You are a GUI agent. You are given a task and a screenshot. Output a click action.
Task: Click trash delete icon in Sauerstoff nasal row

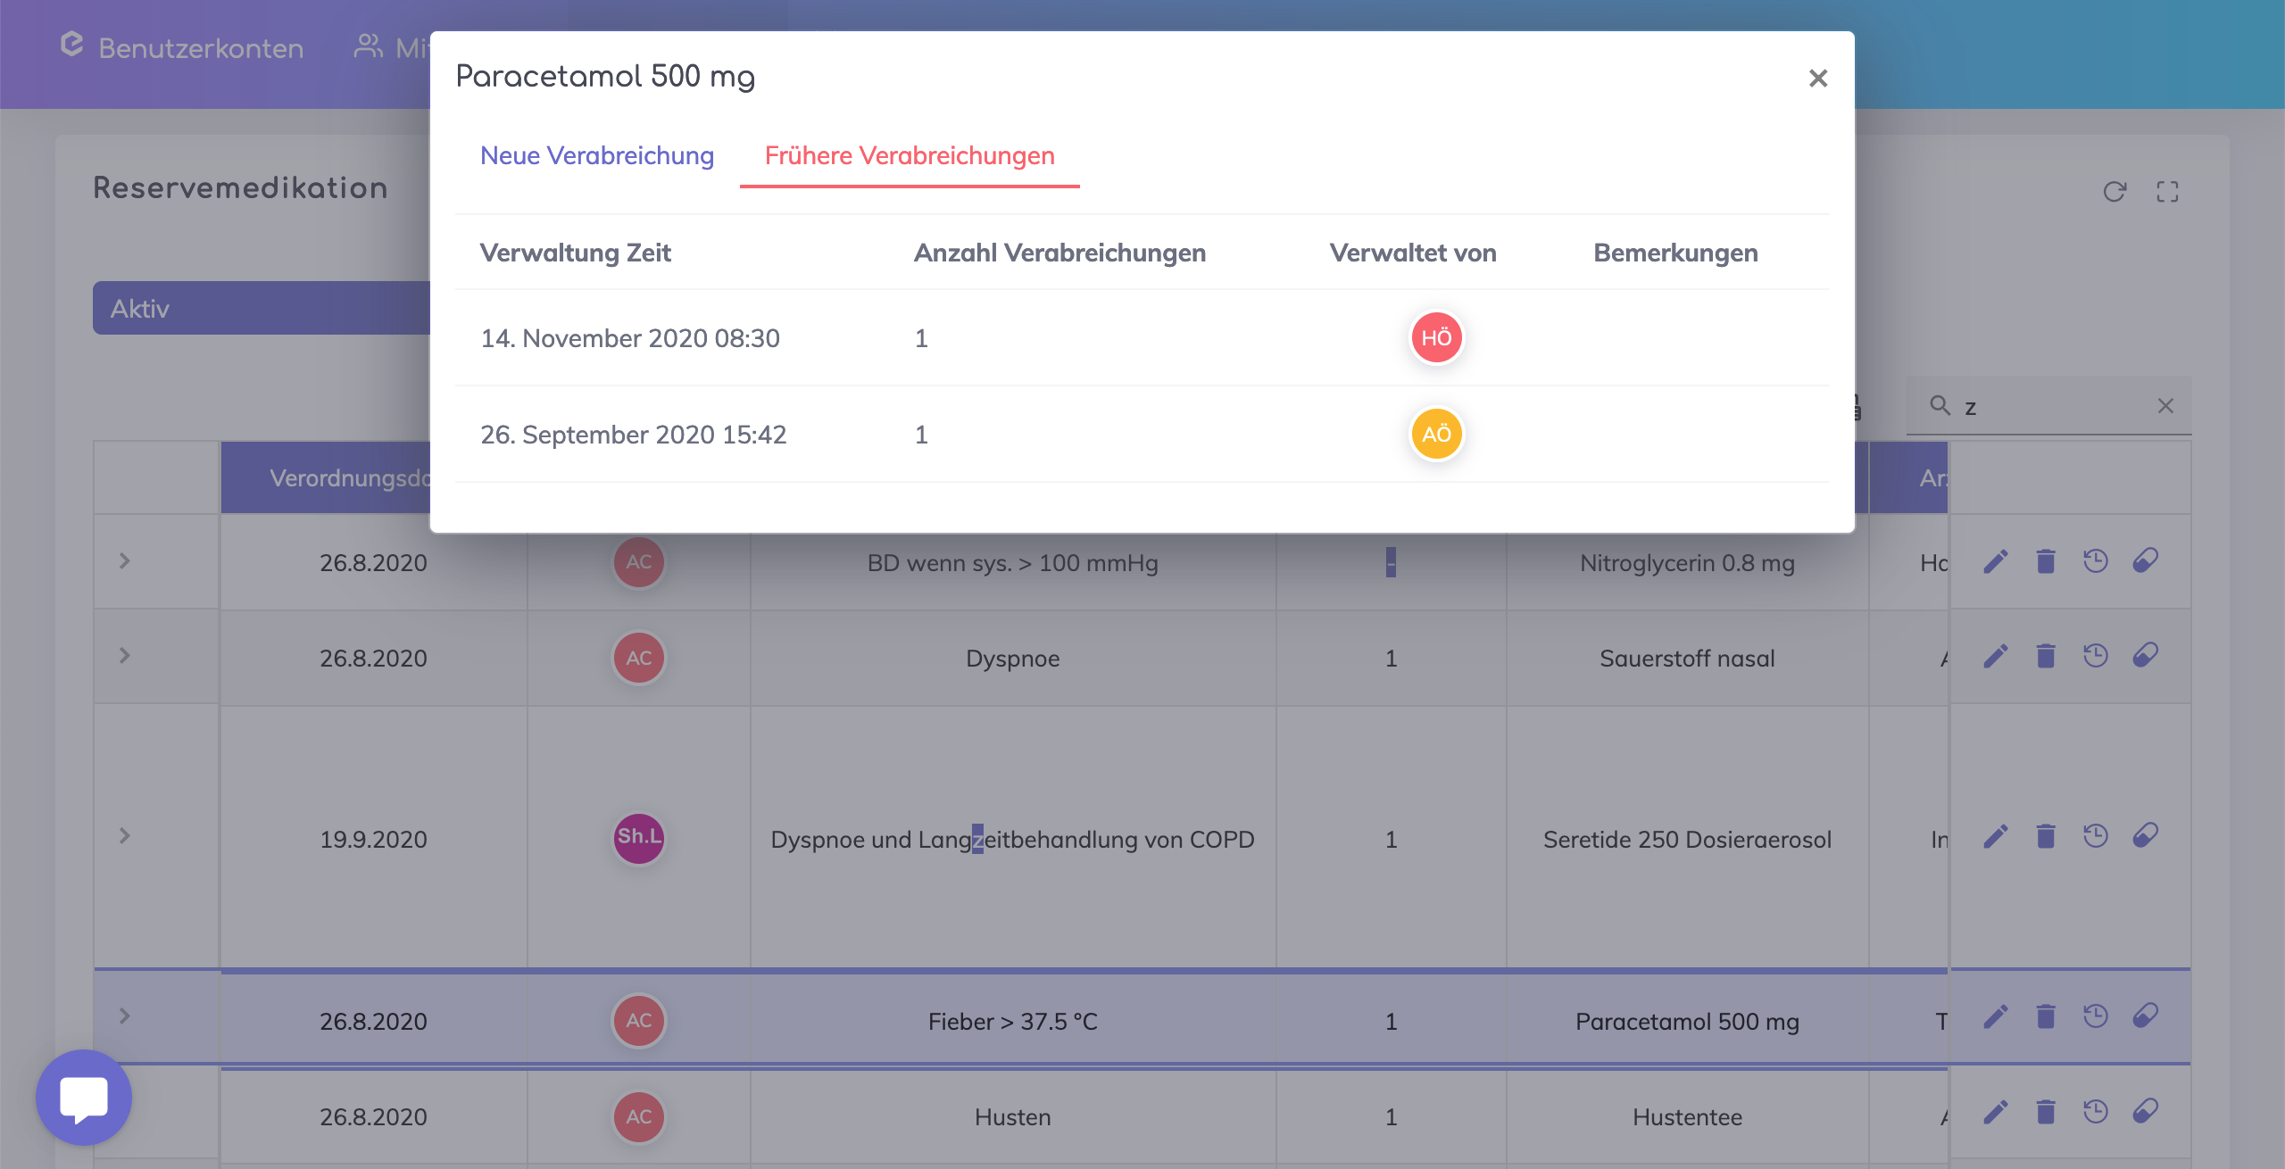tap(2046, 656)
